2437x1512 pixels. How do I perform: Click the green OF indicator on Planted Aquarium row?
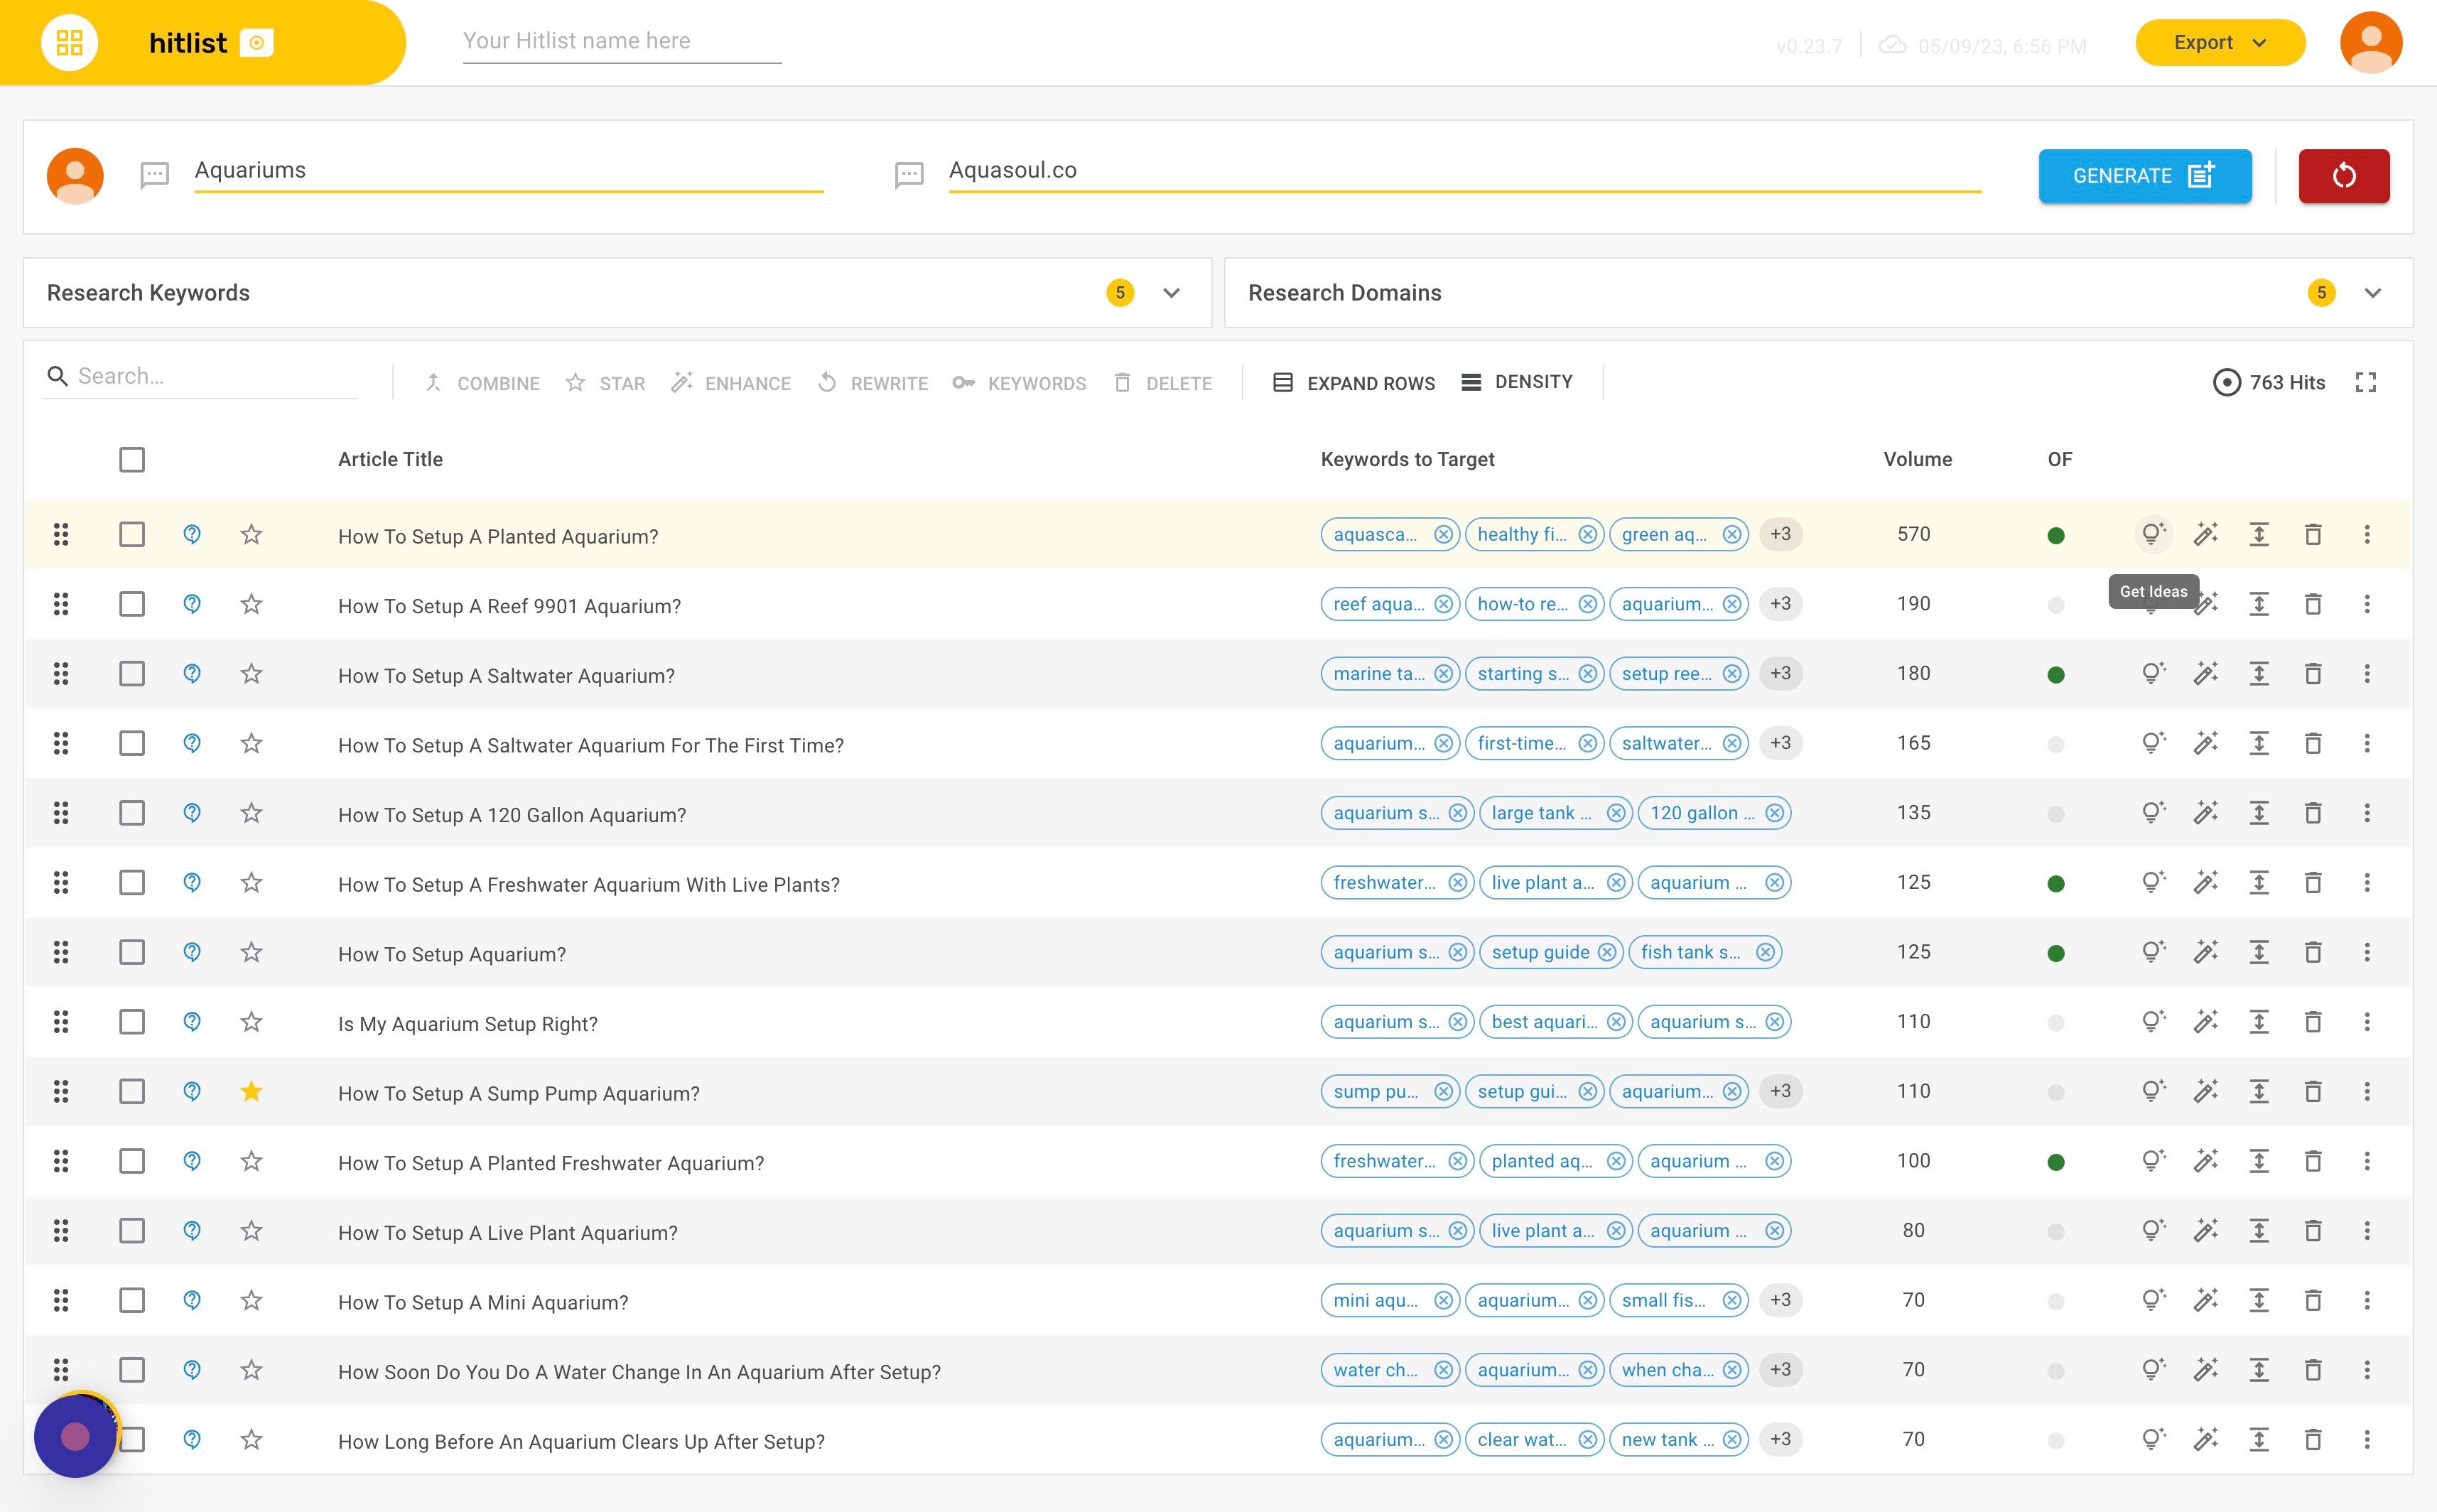(2056, 535)
